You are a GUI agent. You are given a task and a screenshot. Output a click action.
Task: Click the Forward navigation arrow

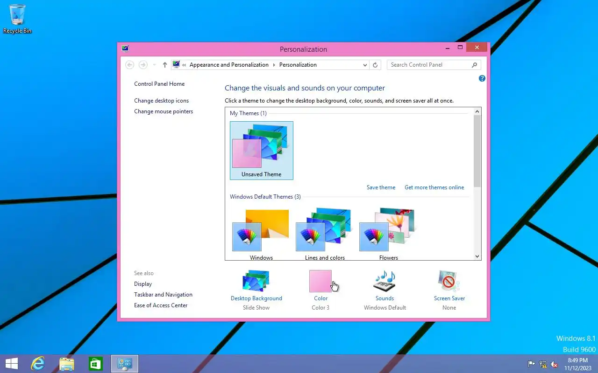(143, 65)
